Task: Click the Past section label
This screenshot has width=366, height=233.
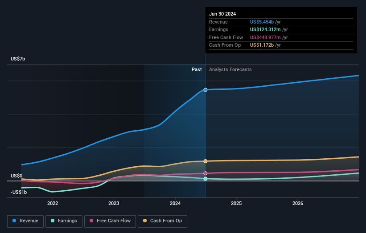Action: click(x=197, y=69)
